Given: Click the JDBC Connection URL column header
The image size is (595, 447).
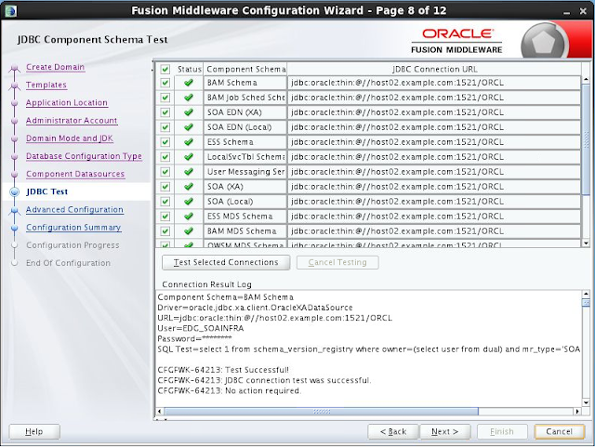Looking at the screenshot, I should tap(434, 70).
